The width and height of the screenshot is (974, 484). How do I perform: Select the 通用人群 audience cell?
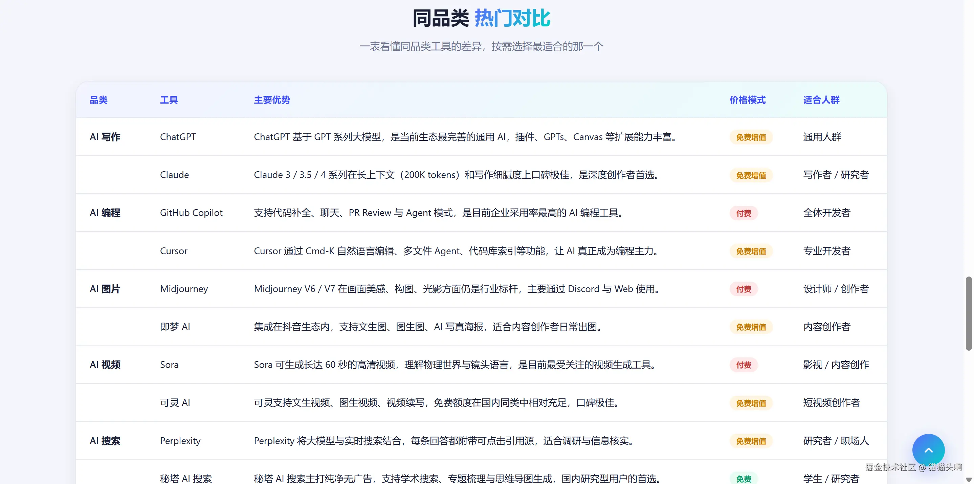coord(822,137)
